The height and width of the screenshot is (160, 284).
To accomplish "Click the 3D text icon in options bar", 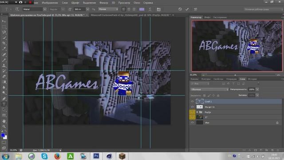I will pos(195,9).
